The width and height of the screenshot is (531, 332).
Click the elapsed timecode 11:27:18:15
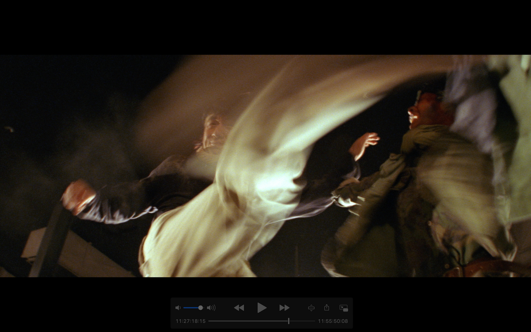click(x=190, y=321)
